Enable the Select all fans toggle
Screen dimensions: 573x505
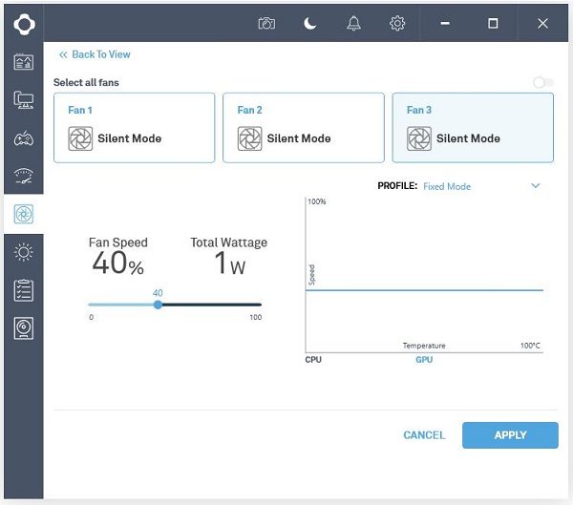(x=543, y=83)
